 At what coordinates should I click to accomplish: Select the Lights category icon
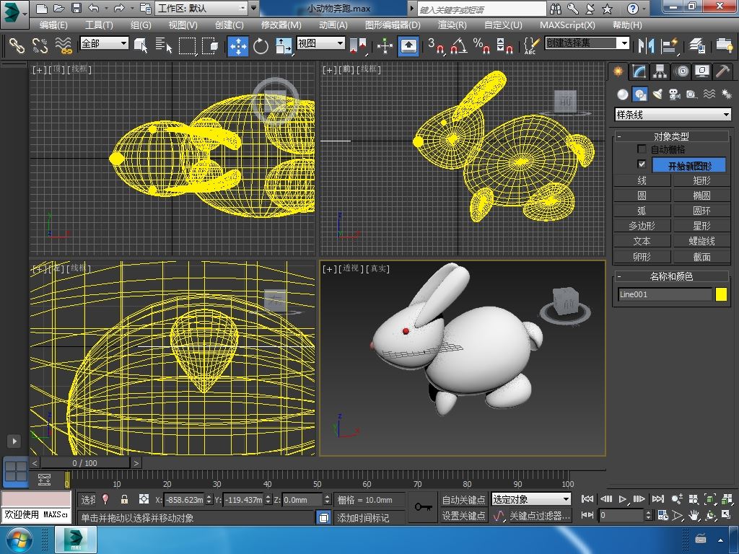tap(657, 94)
